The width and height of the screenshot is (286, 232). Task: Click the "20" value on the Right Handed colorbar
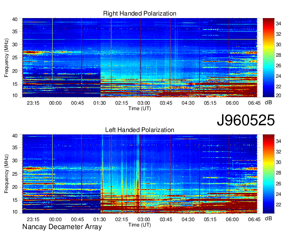pos(278,95)
